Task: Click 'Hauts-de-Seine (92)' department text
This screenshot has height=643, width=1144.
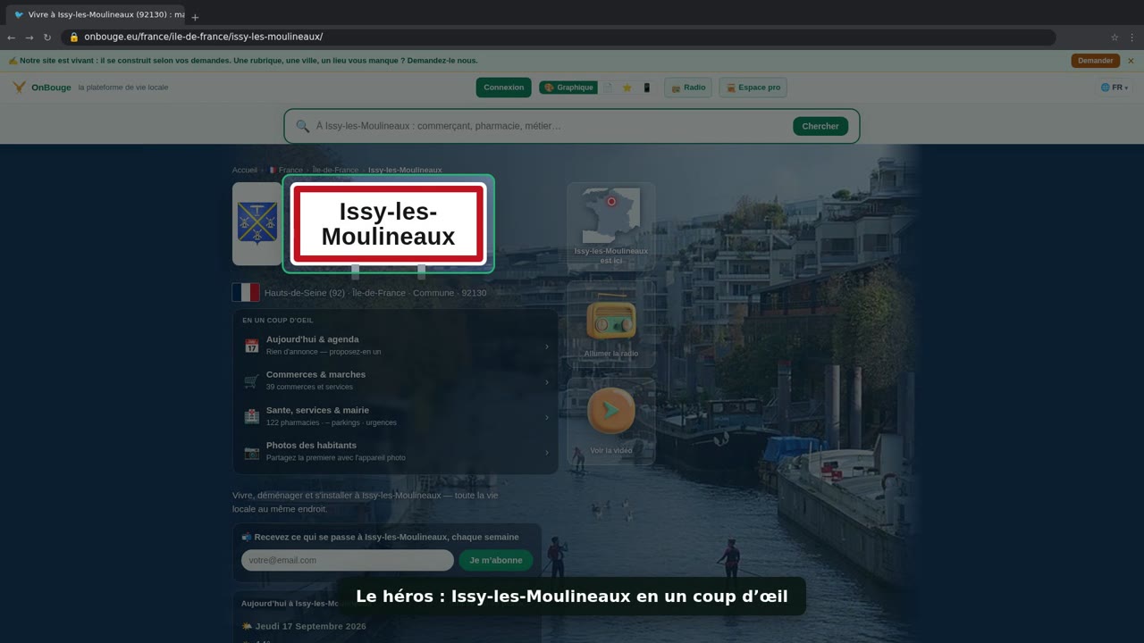Action: pyautogui.click(x=305, y=293)
